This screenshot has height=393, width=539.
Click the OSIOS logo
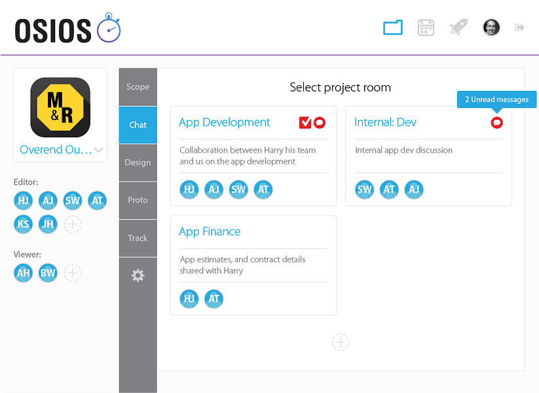(x=67, y=28)
